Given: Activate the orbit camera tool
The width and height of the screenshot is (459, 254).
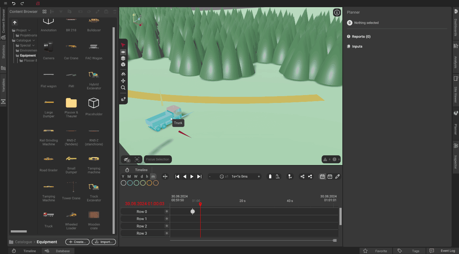Looking at the screenshot, I should pos(123,74).
